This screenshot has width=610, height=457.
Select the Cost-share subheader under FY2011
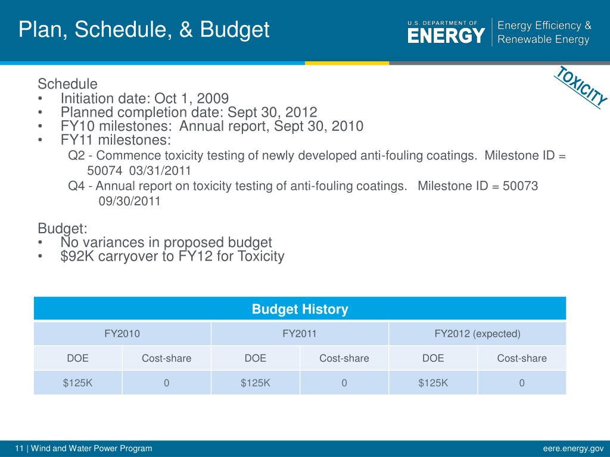(x=344, y=358)
